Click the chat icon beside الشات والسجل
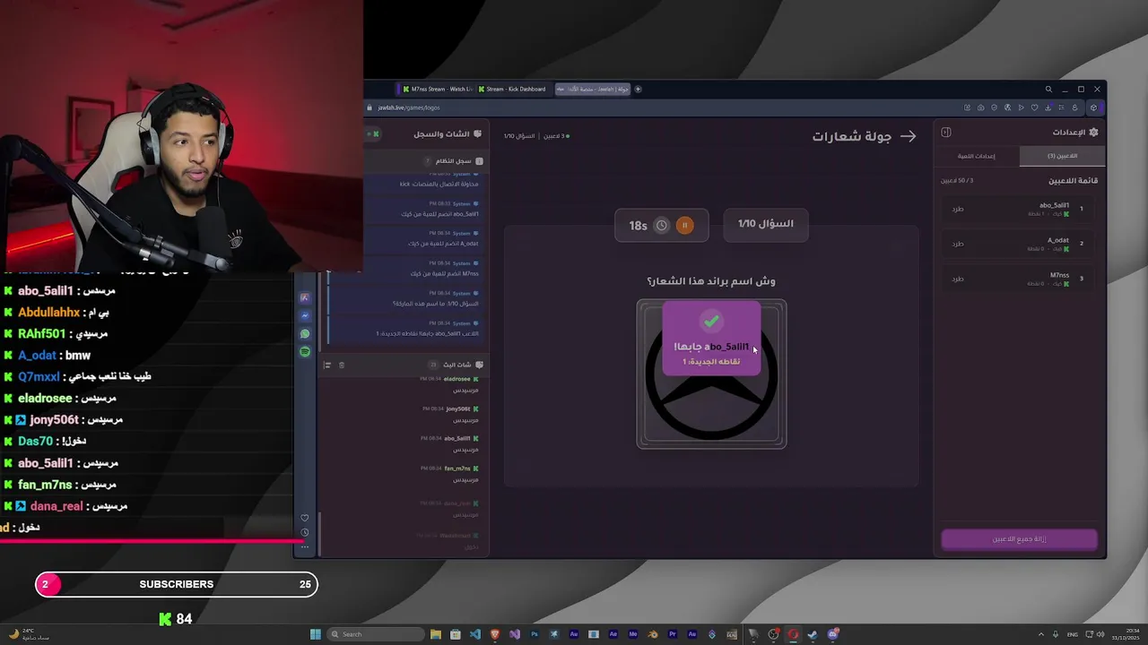This screenshot has height=645, width=1148. click(477, 134)
